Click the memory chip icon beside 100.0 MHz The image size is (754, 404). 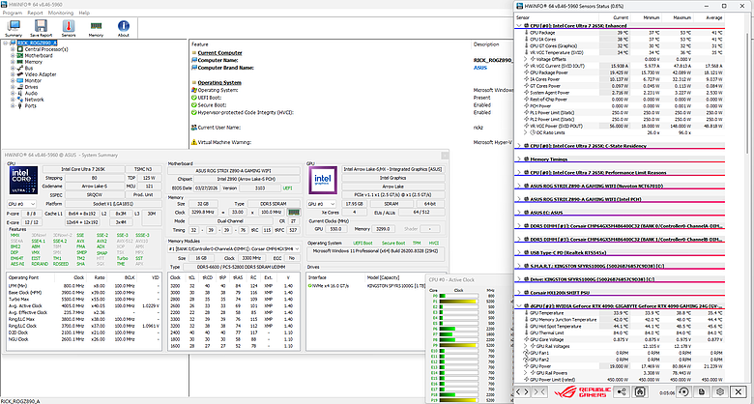click(292, 212)
